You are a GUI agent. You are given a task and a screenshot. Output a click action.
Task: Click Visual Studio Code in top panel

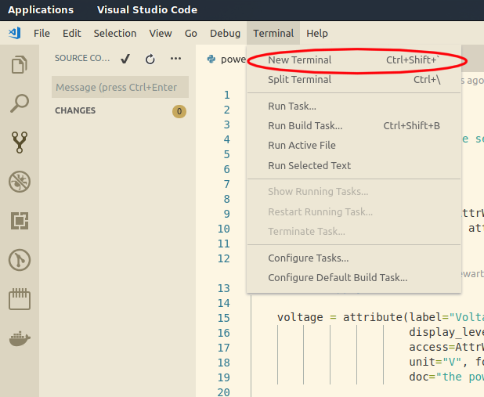coord(147,10)
